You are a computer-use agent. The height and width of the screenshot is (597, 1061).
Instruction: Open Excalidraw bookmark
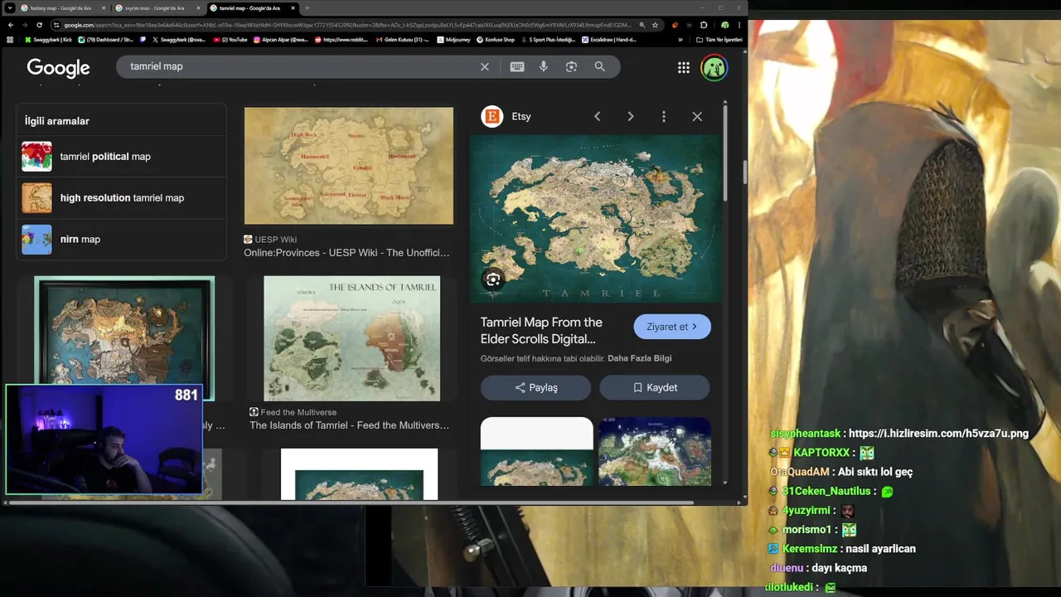[x=609, y=40]
